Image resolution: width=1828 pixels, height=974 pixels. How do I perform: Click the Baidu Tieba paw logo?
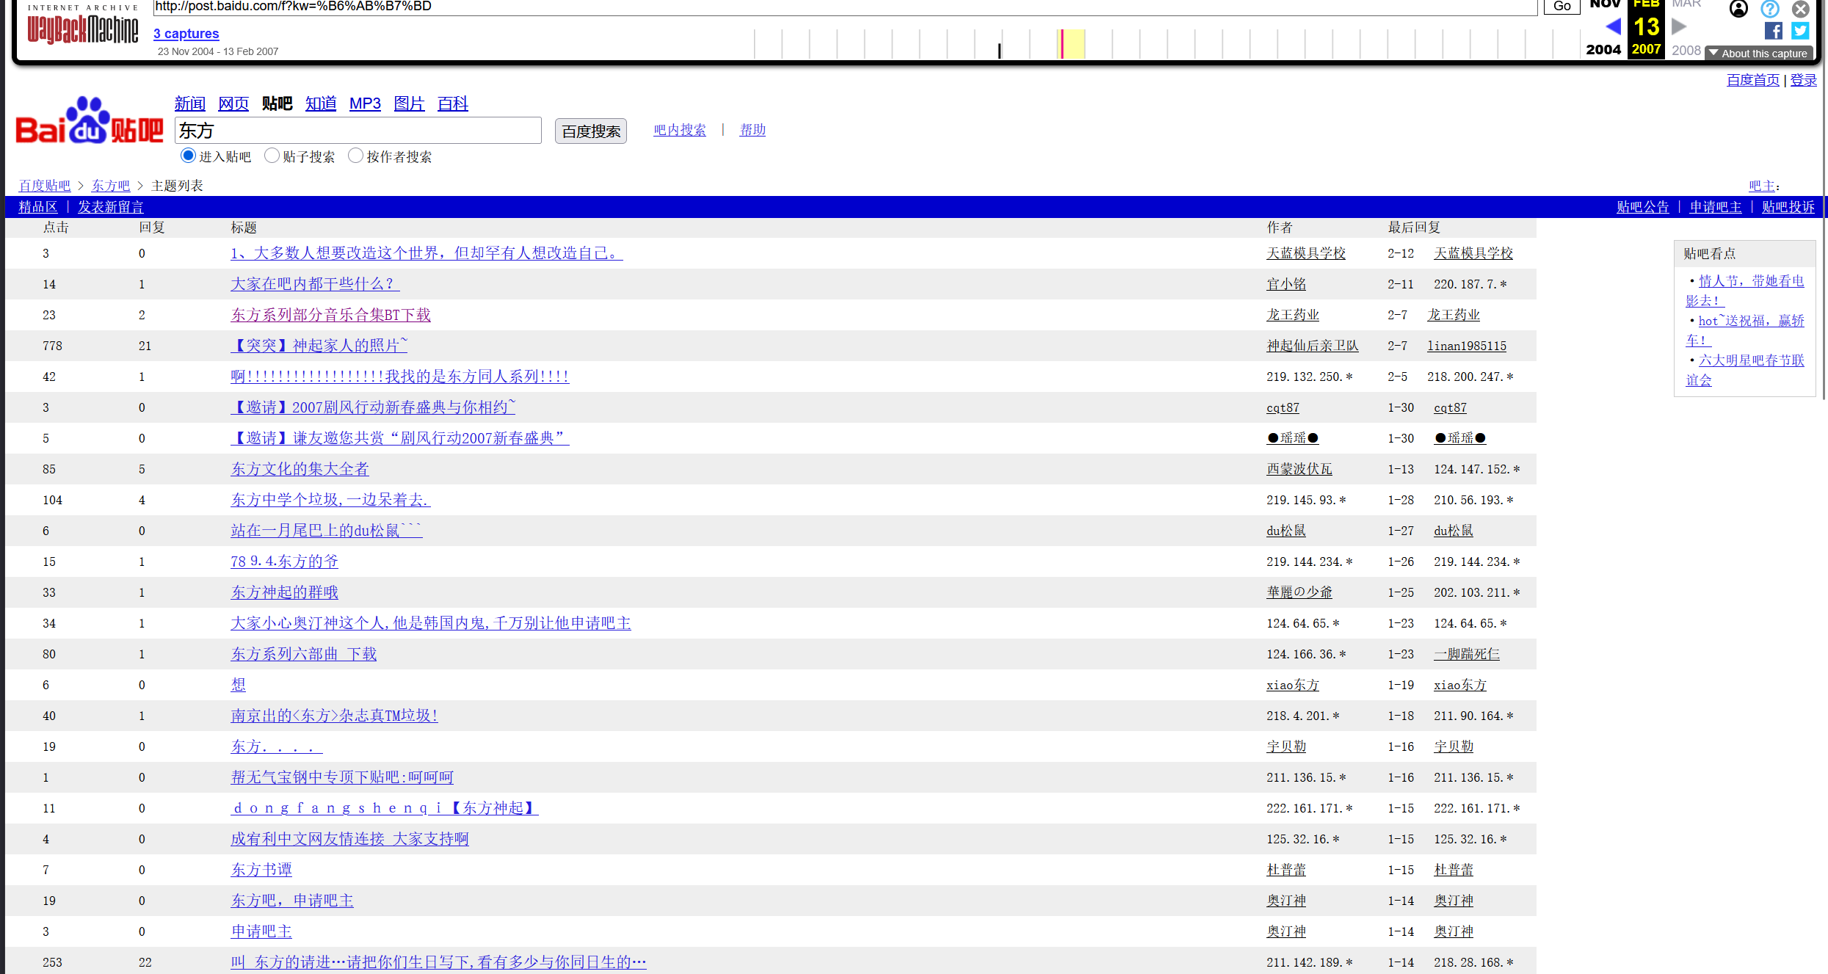(x=89, y=121)
